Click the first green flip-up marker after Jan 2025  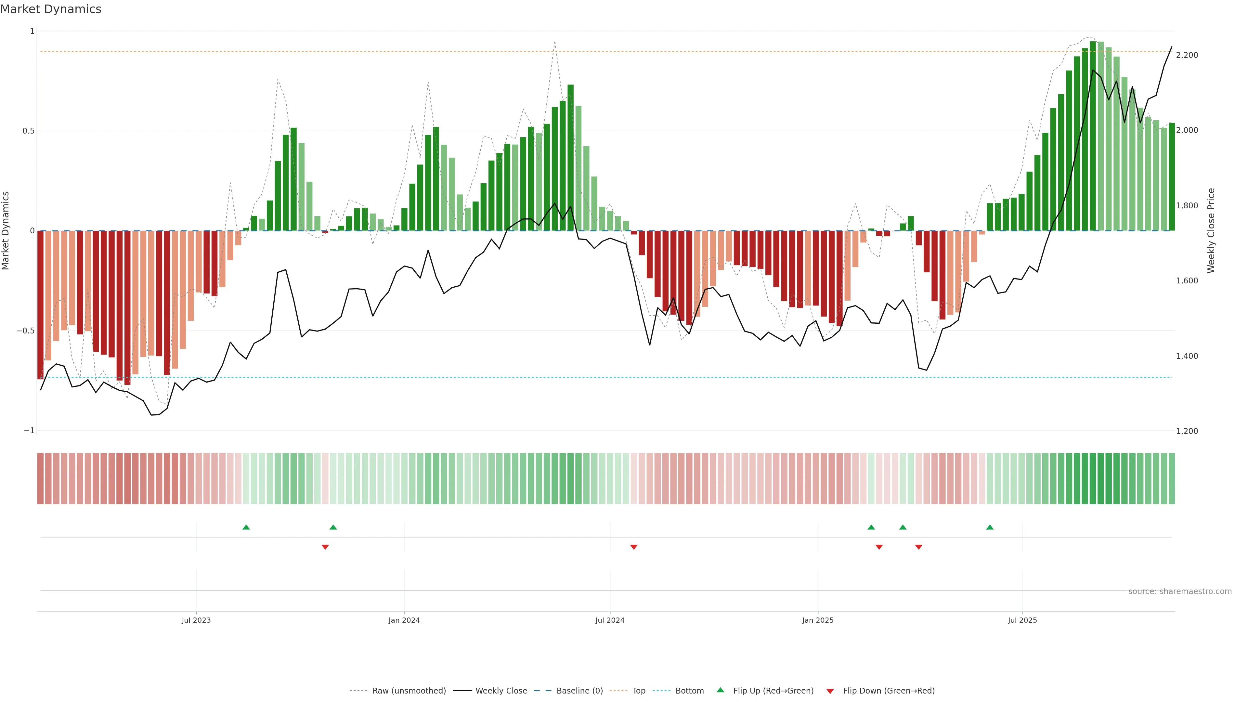pyautogui.click(x=871, y=527)
